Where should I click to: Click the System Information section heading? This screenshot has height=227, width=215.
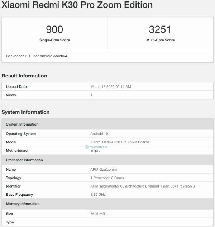coord(25,112)
